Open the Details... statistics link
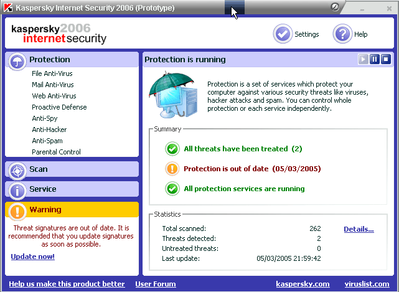Image resolution: width=399 pixels, height=292 pixels. 359,229
